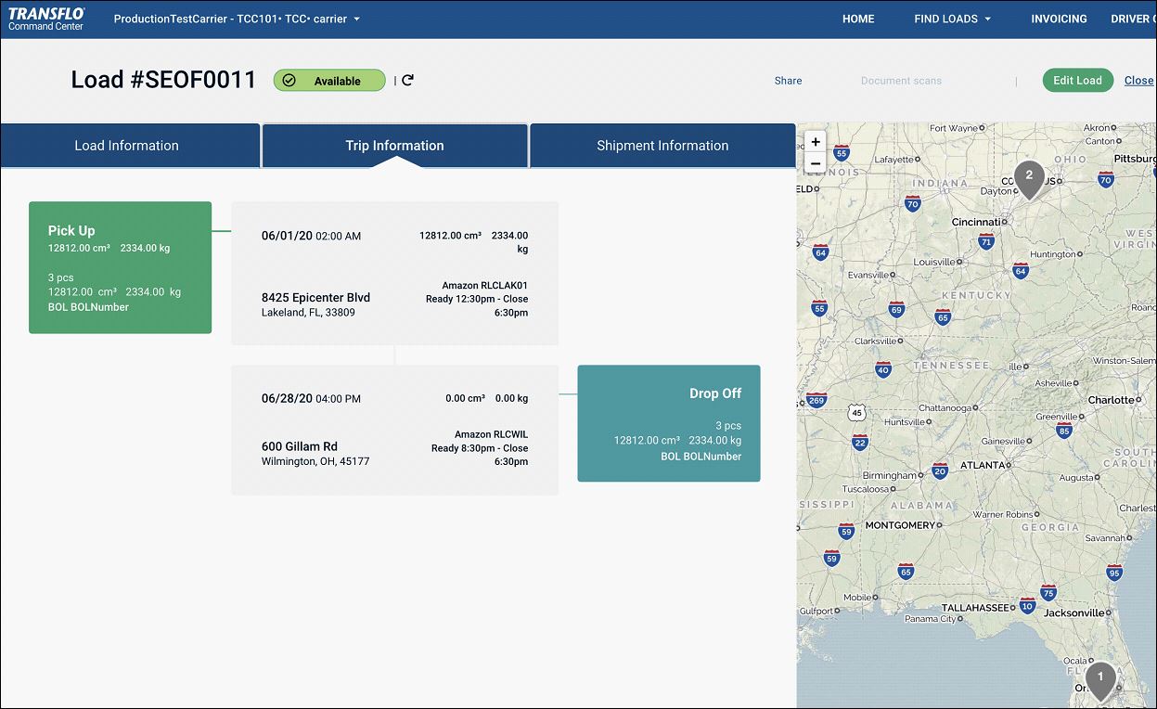Switch to the Load Information tab

click(128, 145)
